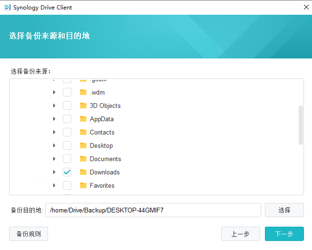The height and width of the screenshot is (250, 312).
Task: Tick the Contacts folder checkbox
Action: click(x=67, y=132)
